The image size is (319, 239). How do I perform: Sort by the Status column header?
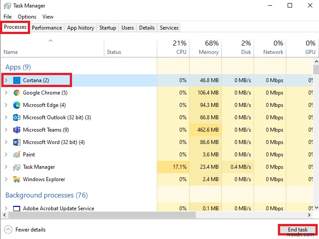[x=130, y=48]
